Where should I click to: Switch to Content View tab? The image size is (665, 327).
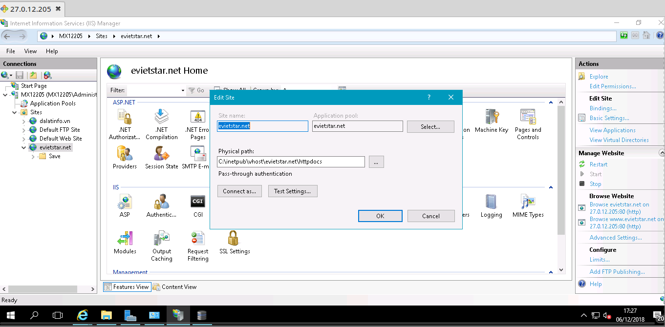(x=175, y=287)
